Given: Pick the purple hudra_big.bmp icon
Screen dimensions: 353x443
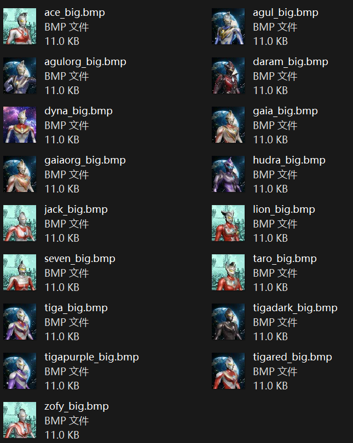Looking at the screenshot, I should click(x=228, y=174).
